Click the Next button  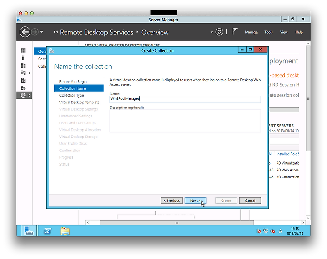[195, 200]
